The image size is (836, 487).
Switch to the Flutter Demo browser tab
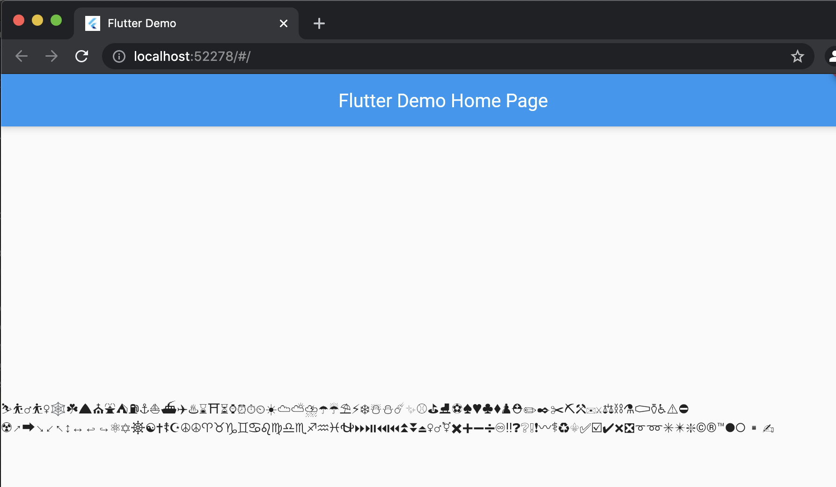coord(140,23)
